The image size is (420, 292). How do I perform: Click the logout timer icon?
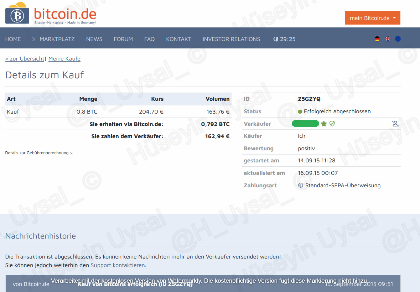[275, 39]
